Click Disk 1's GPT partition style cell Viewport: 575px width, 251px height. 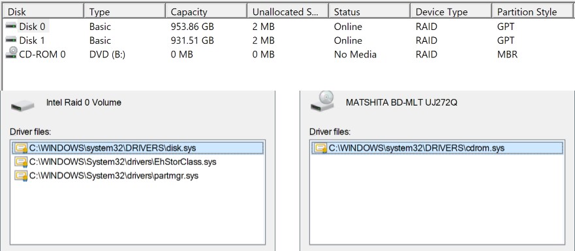pyautogui.click(x=506, y=40)
